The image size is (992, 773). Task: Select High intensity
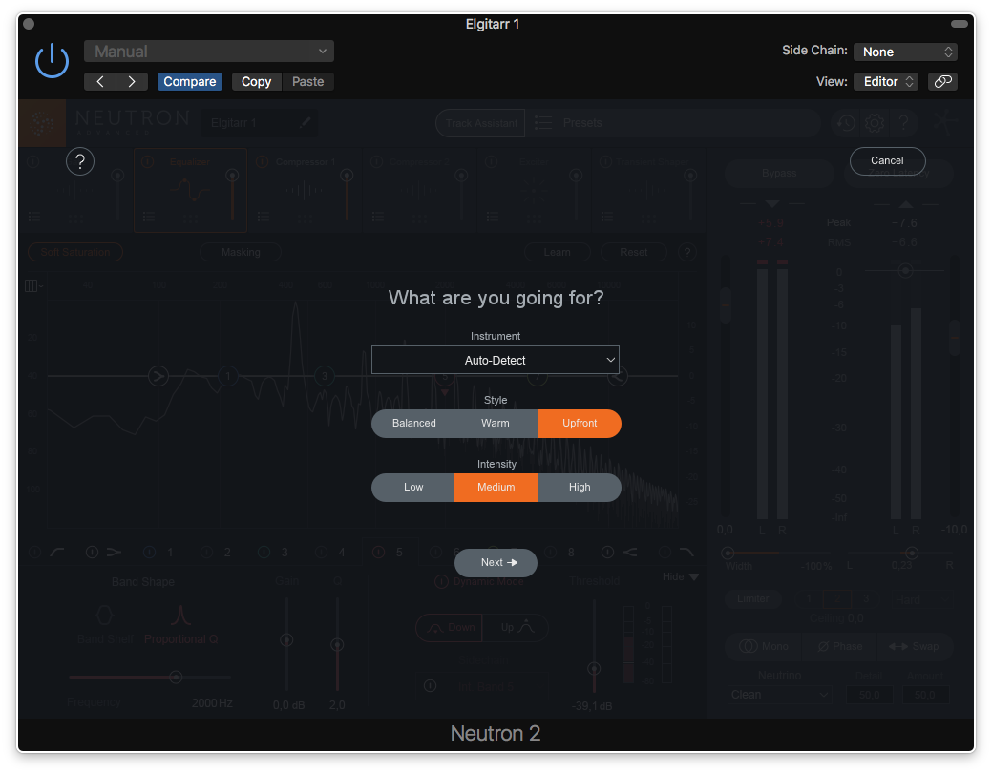(580, 487)
